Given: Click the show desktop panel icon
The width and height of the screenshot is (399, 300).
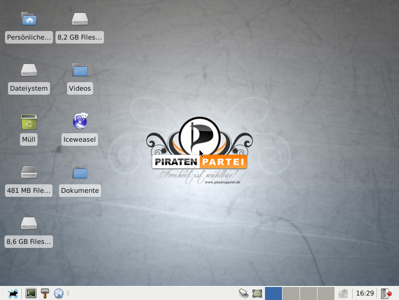Looking at the screenshot, I should tap(257, 293).
